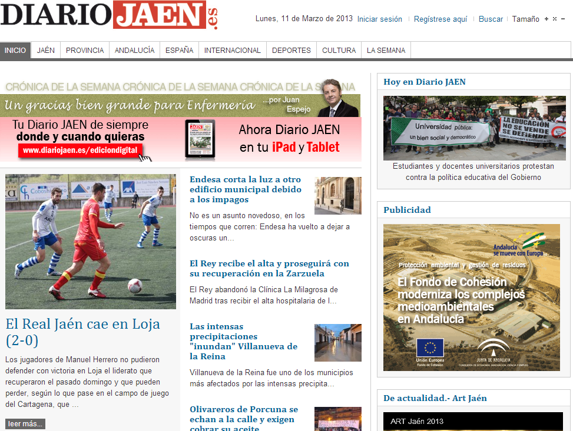The width and height of the screenshot is (573, 431).
Task: Navigate to the ESPAÑA section
Action: click(179, 51)
